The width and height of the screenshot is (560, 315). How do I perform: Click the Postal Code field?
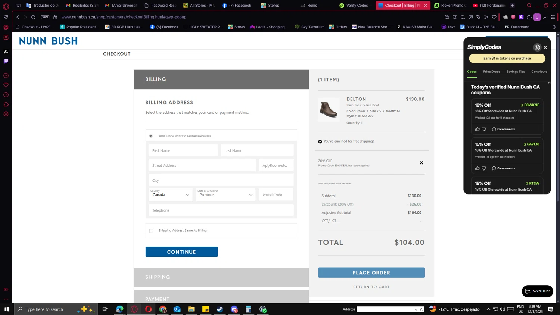point(276,195)
